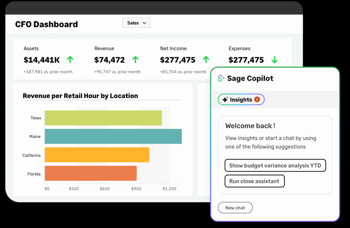The image size is (350, 228).
Task: Select the green upward arrow next to Assets
Action: click(x=70, y=59)
